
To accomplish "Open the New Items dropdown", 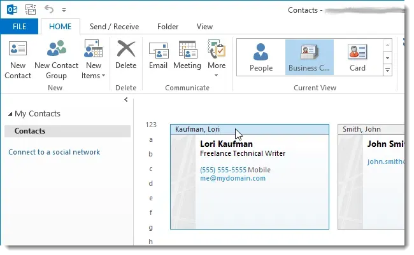I will point(94,71).
